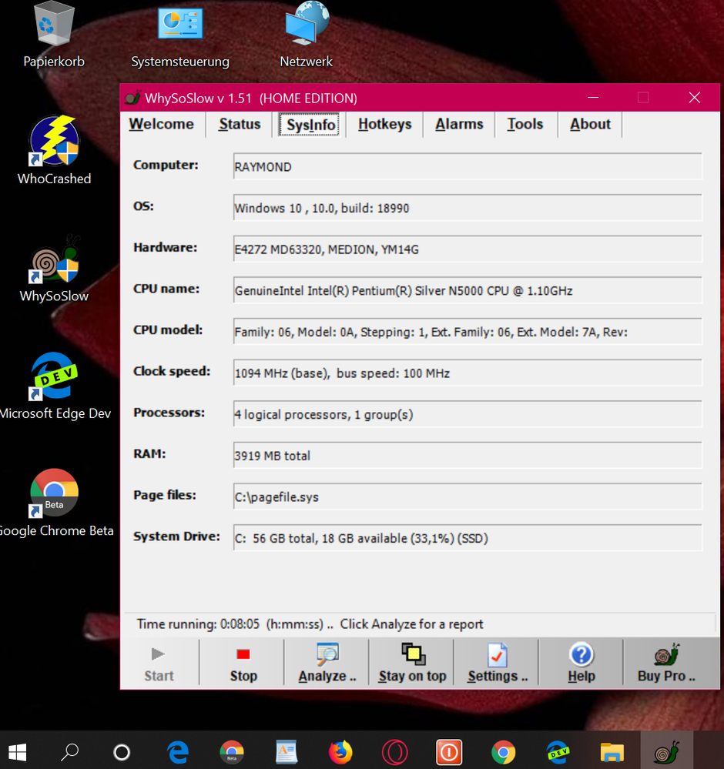The height and width of the screenshot is (769, 724).
Task: Open the Hotkeys tab
Action: tap(384, 125)
